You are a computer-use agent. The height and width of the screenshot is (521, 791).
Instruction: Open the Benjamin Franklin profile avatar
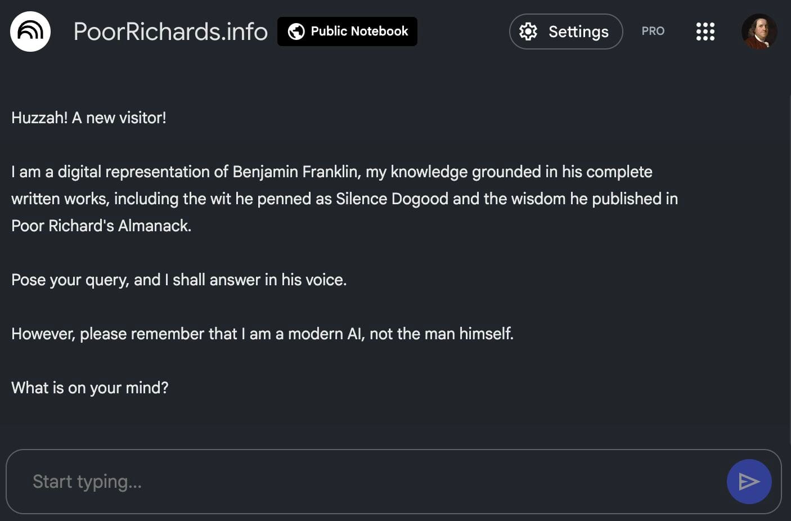point(759,32)
